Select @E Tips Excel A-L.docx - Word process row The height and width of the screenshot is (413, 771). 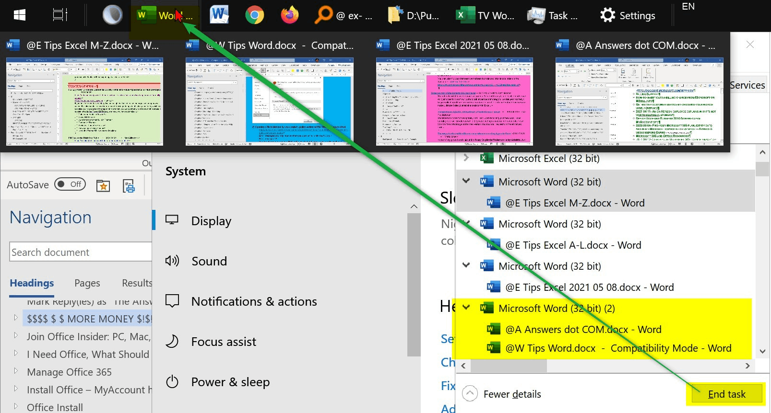pyautogui.click(x=605, y=245)
